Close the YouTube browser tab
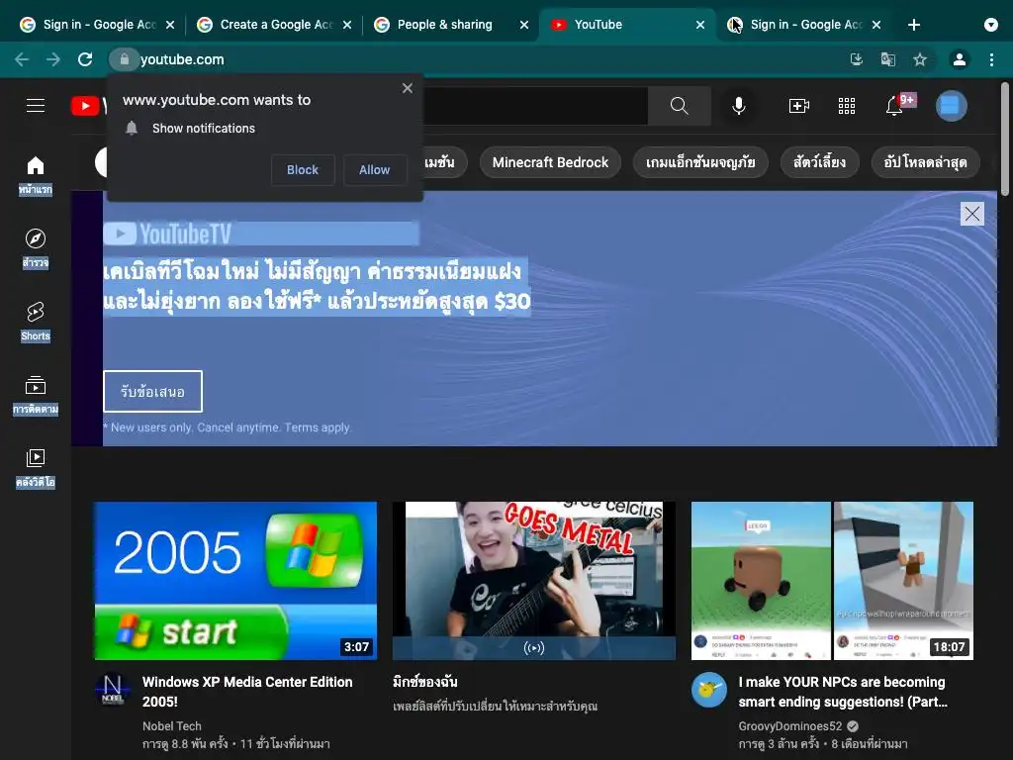Image resolution: width=1013 pixels, height=760 pixels. click(x=700, y=25)
